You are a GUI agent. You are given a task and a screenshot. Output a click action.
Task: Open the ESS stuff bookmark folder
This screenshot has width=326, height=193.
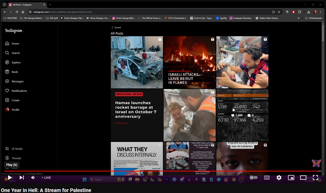[52, 18]
